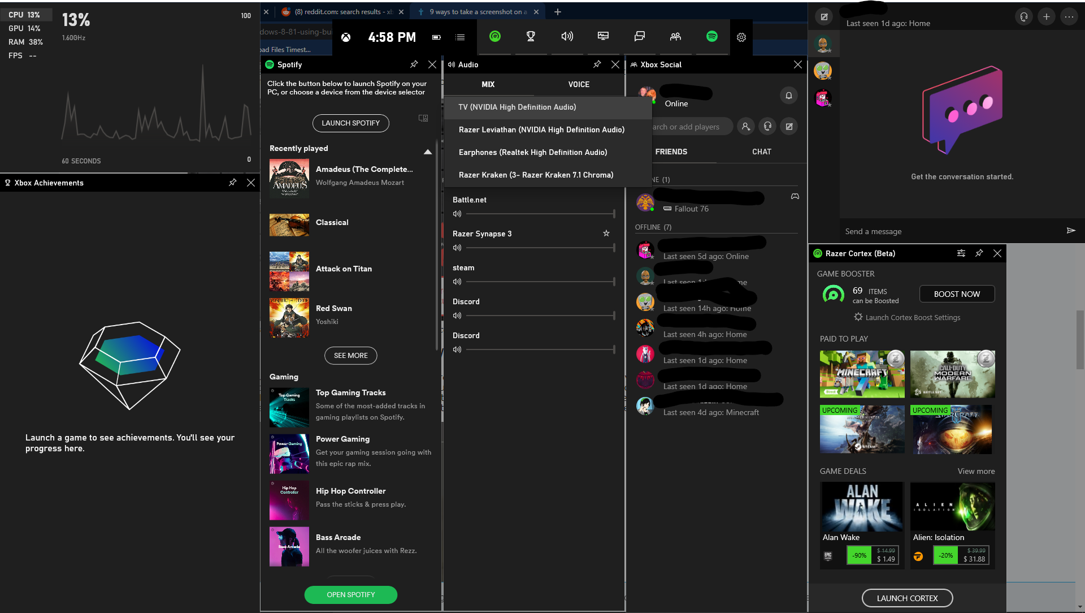1085x613 pixels.
Task: Click the BOOST NOW button
Action: coord(957,294)
